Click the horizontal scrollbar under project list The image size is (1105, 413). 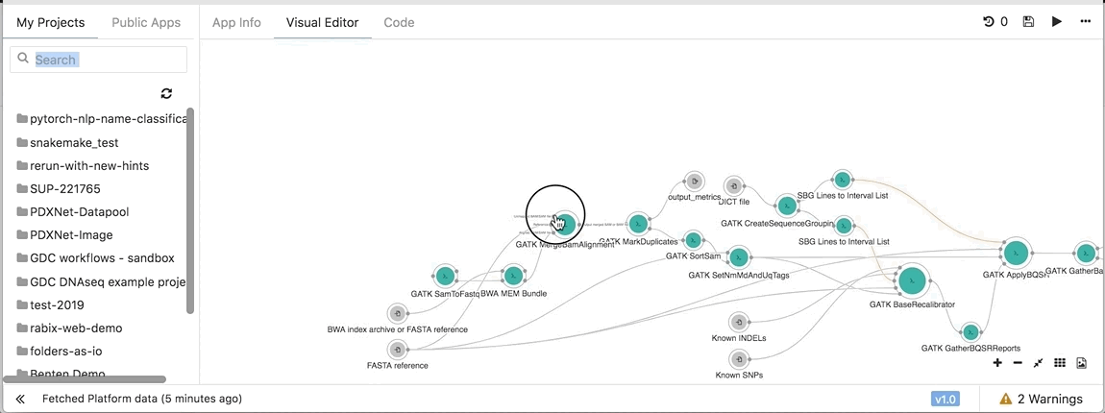pyautogui.click(x=85, y=379)
